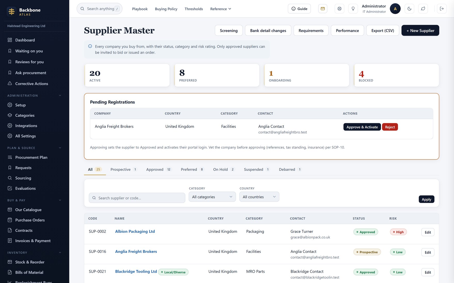Image resolution: width=454 pixels, height=283 pixels.
Task: Open All Settings gear icon
Action: coord(10,136)
